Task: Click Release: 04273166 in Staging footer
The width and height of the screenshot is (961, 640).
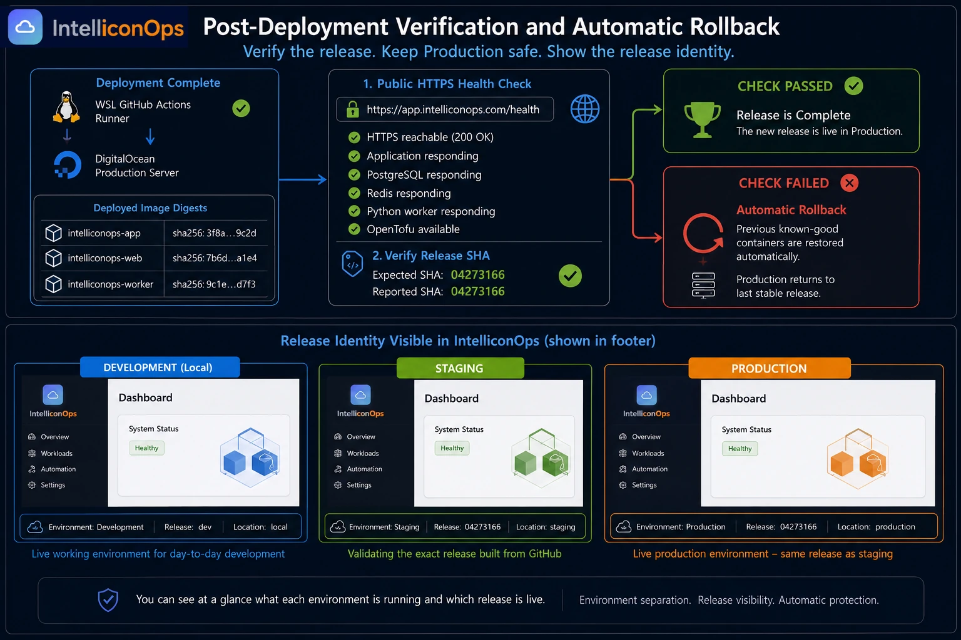Action: pos(467,527)
